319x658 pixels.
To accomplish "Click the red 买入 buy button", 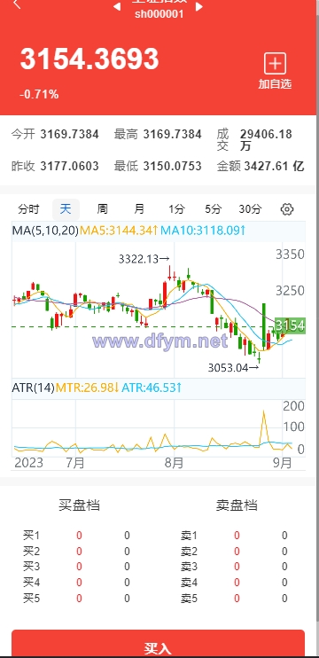I will [158, 644].
